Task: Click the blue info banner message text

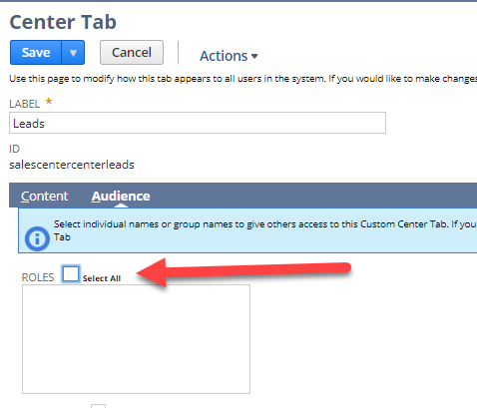Action: tap(265, 230)
